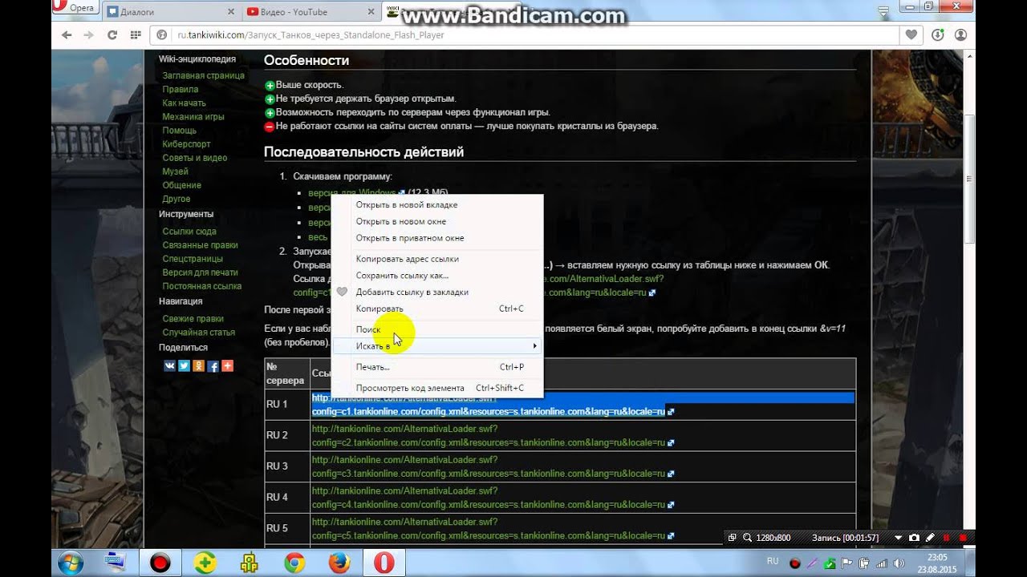Click the heart bookmark icon in address bar
Screen dimensions: 1027x577
click(x=911, y=35)
